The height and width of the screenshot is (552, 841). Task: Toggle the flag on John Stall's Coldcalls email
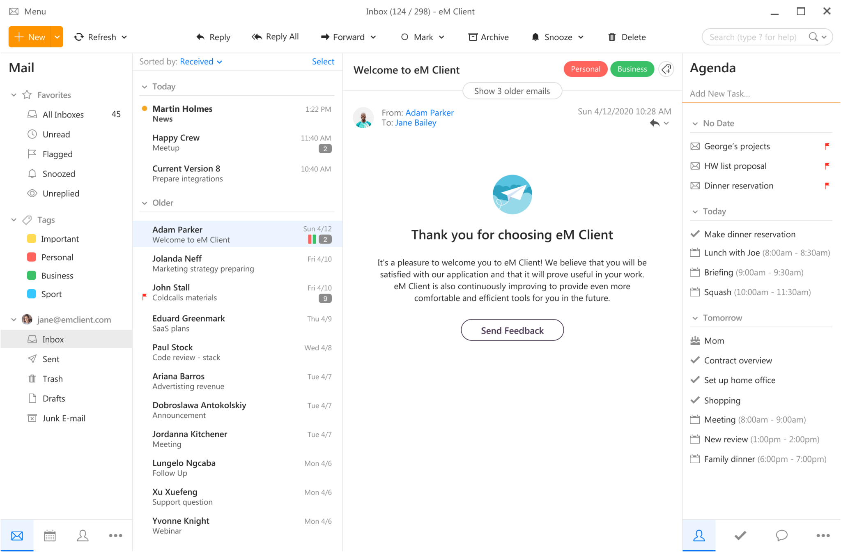tap(145, 297)
